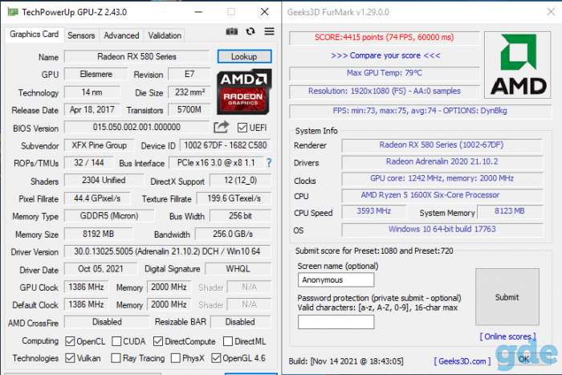Viewport: 562px width, 375px height.
Task: Click the OK button in FurMark
Action: coord(524,359)
